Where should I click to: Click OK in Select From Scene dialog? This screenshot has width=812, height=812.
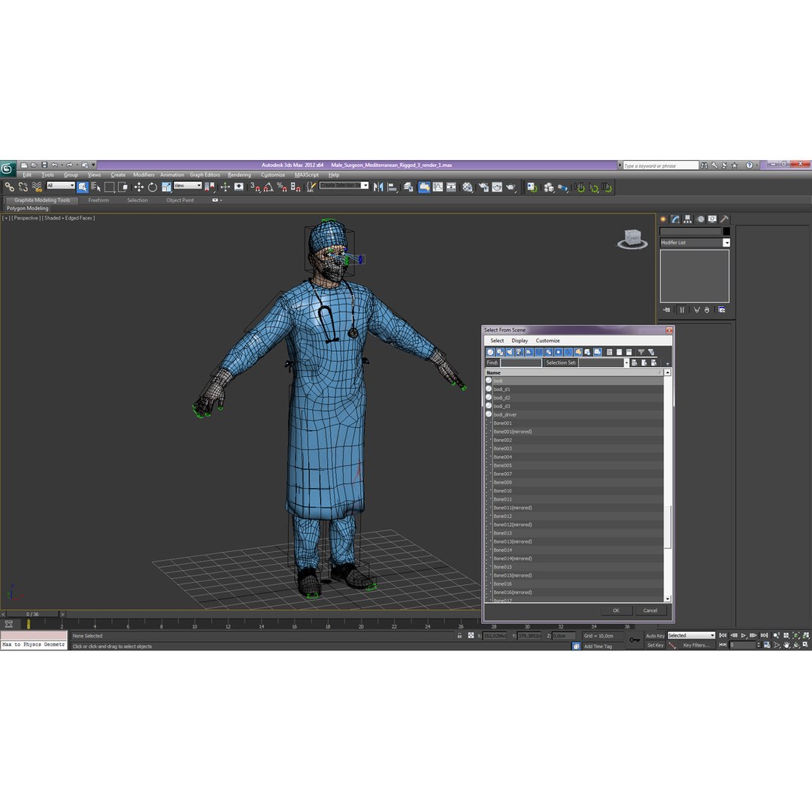[616, 611]
